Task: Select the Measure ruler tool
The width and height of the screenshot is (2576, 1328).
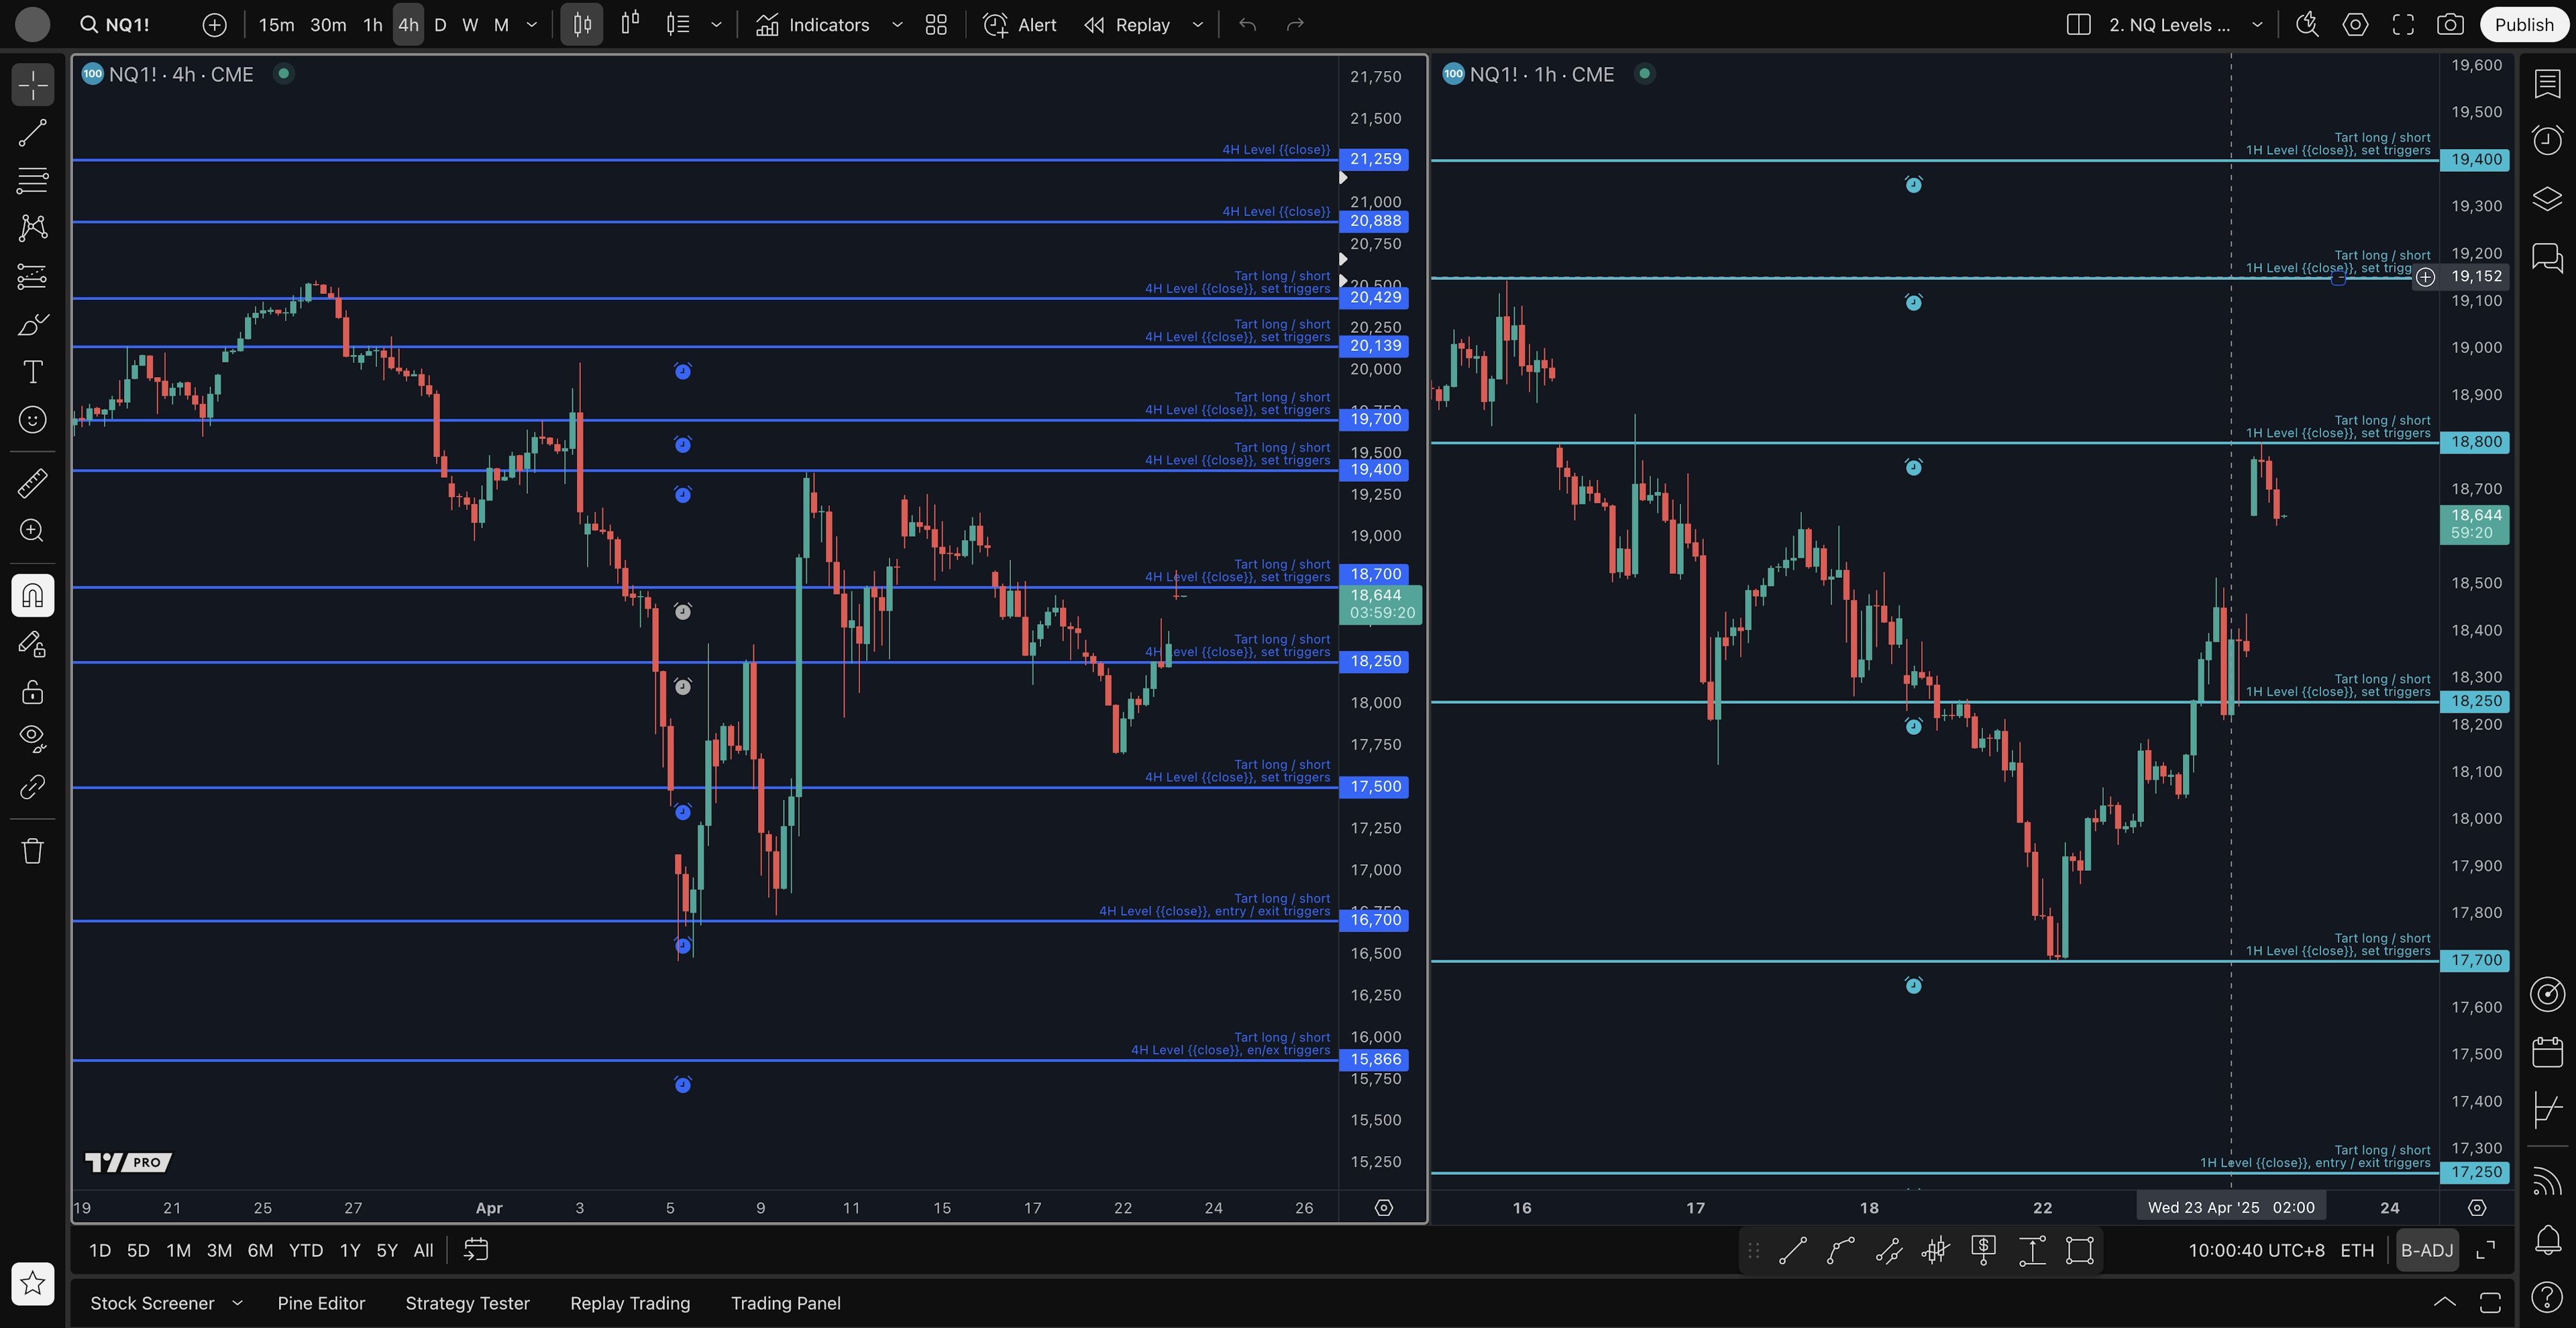Action: 32,483
